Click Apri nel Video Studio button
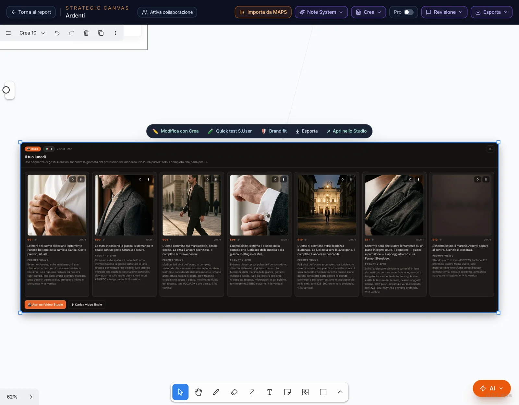This screenshot has height=405, width=519. pyautogui.click(x=45, y=305)
